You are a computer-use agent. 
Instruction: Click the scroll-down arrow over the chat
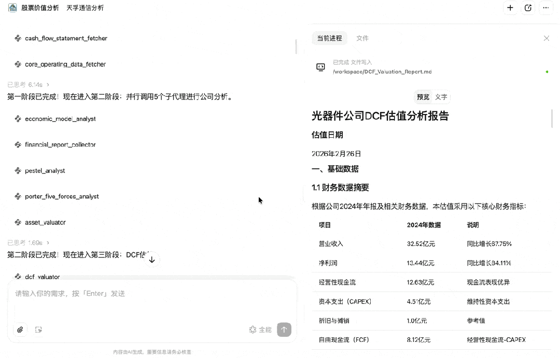(152, 259)
